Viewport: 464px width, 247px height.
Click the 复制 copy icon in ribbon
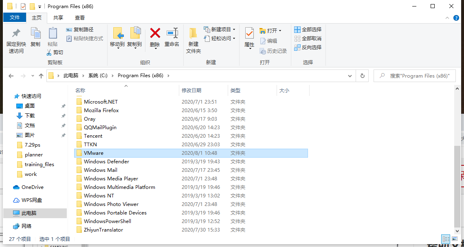[35, 33]
